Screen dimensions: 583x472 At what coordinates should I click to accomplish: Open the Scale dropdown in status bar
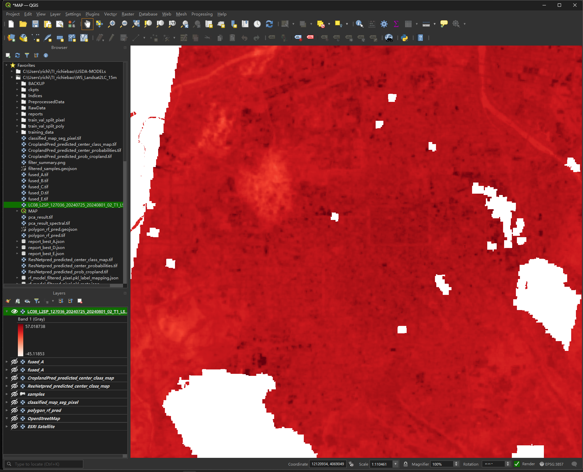click(395, 464)
